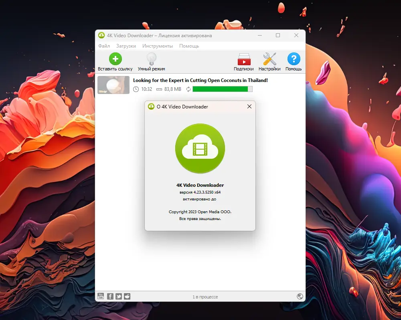The height and width of the screenshot is (320, 401).
Task: Open the Загрузки menu
Action: [x=126, y=46]
